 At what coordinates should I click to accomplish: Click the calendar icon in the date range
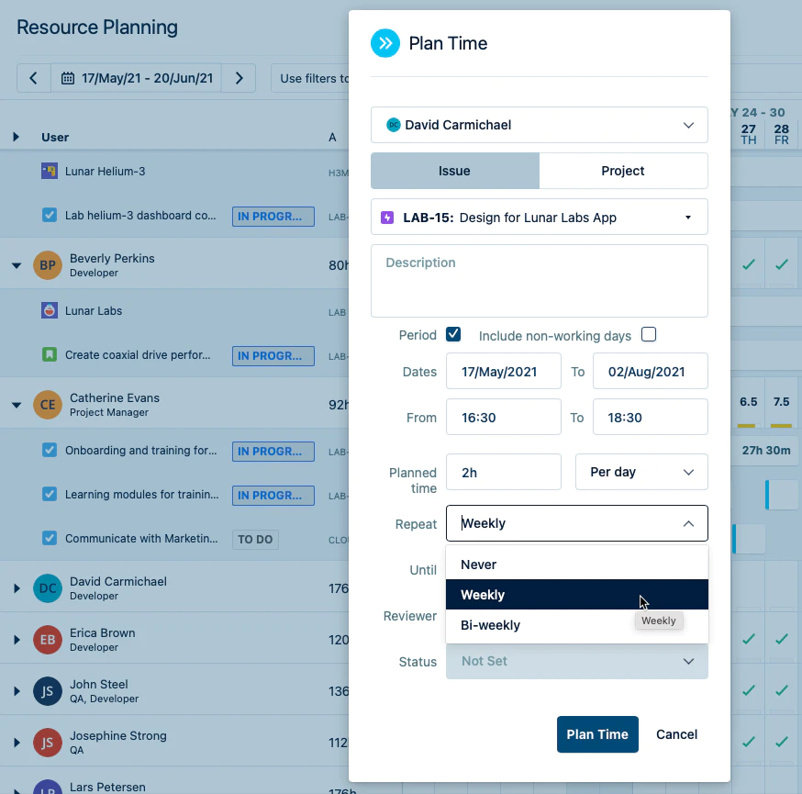click(x=68, y=78)
